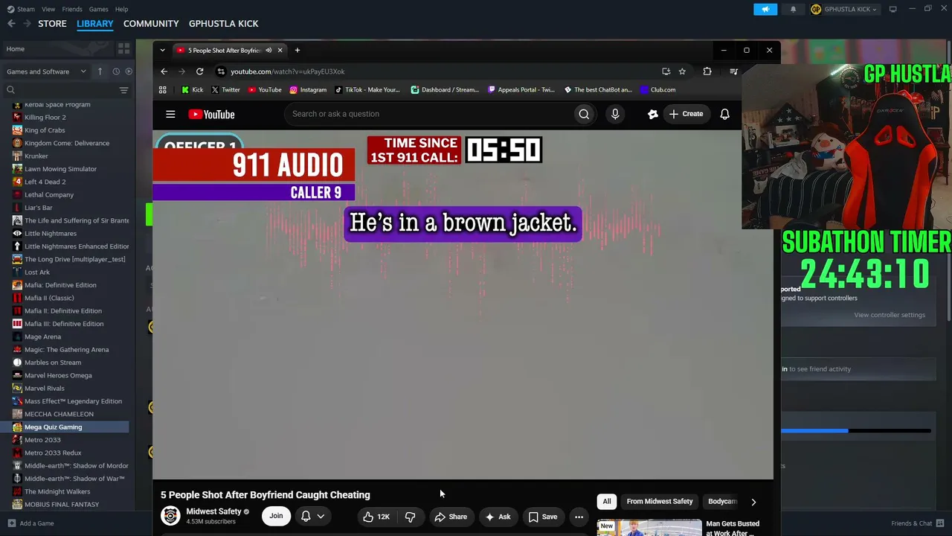Show recent games clock filter in Steam
The width and height of the screenshot is (952, 536).
pyautogui.click(x=116, y=71)
